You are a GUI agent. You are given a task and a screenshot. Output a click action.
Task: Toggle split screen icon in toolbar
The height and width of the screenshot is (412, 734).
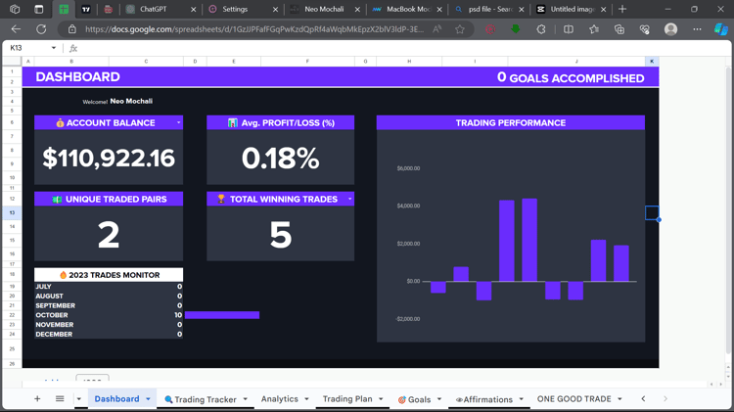point(569,29)
